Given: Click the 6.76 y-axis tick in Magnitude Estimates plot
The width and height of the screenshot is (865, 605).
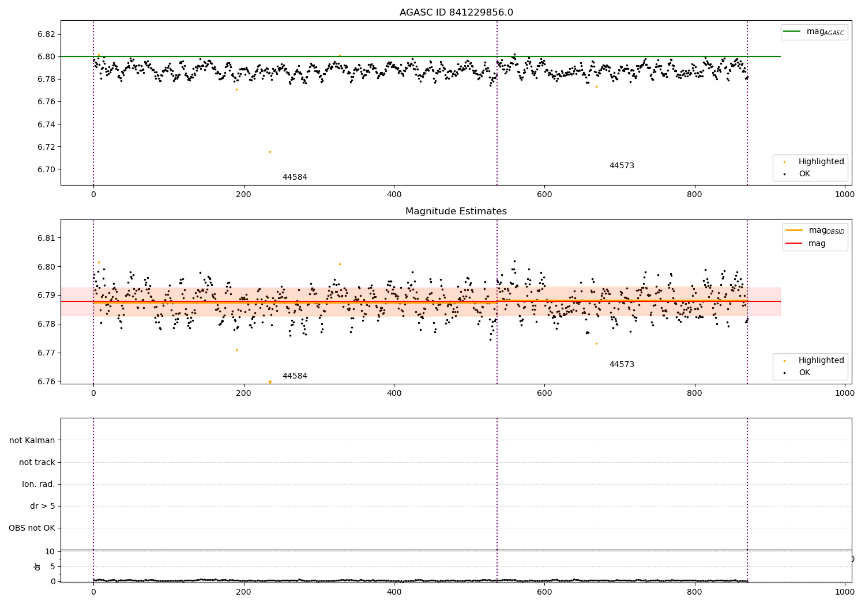Looking at the screenshot, I should (x=46, y=382).
